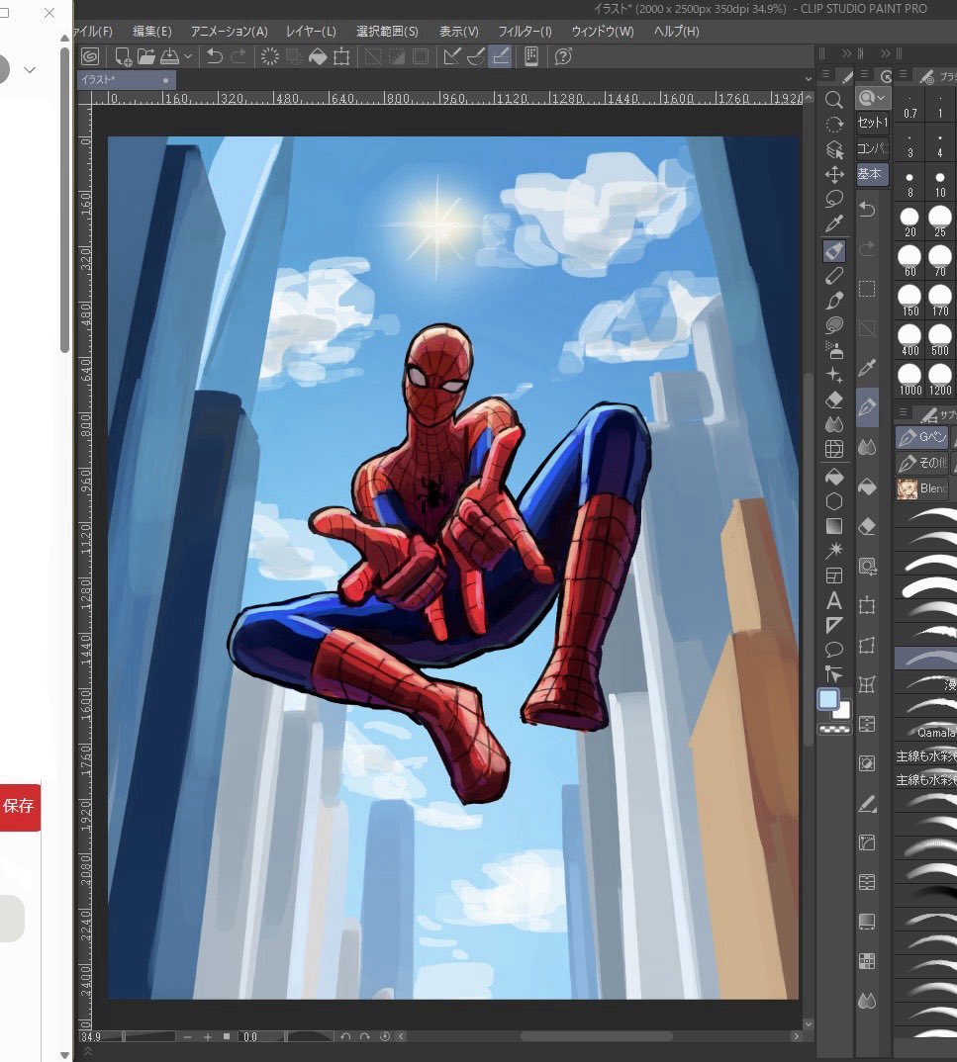Click the セット1 quick access set
This screenshot has height=1062, width=957.
tap(872, 123)
